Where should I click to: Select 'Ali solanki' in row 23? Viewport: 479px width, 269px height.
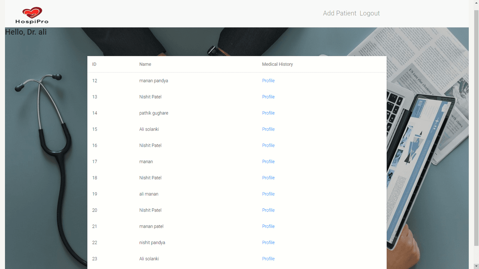[x=149, y=259]
